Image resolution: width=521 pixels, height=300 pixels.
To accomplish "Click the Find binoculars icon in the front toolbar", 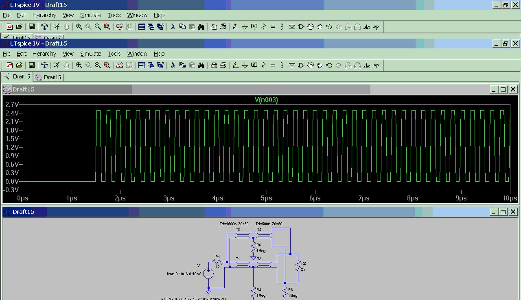I will tap(201, 65).
